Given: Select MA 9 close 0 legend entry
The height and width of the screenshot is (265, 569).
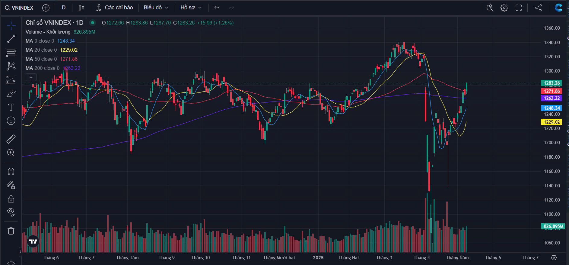Looking at the screenshot, I should [40, 41].
